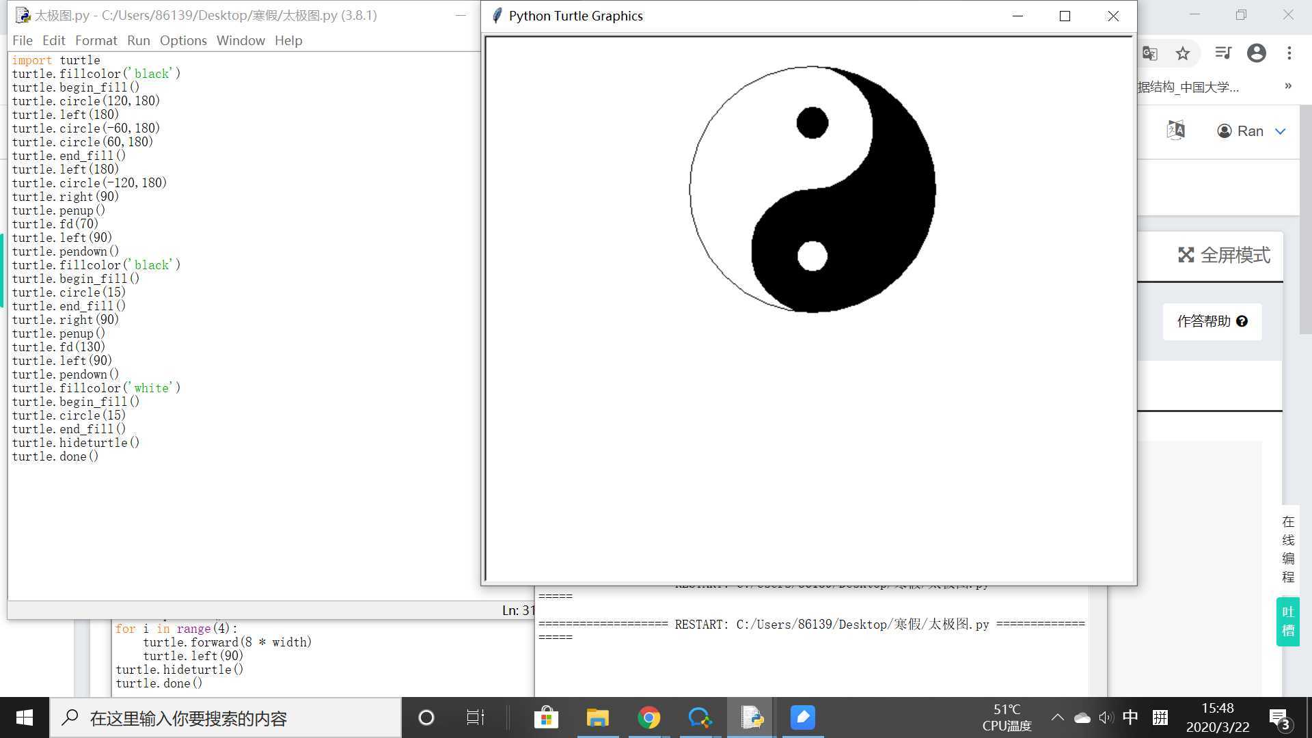The width and height of the screenshot is (1312, 738).
Task: Open Chrome three-dot menu
Action: 1289,53
